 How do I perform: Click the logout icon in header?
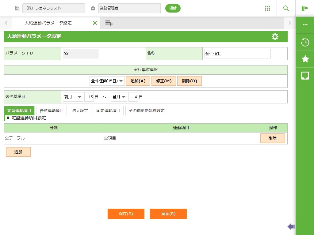(304, 8)
